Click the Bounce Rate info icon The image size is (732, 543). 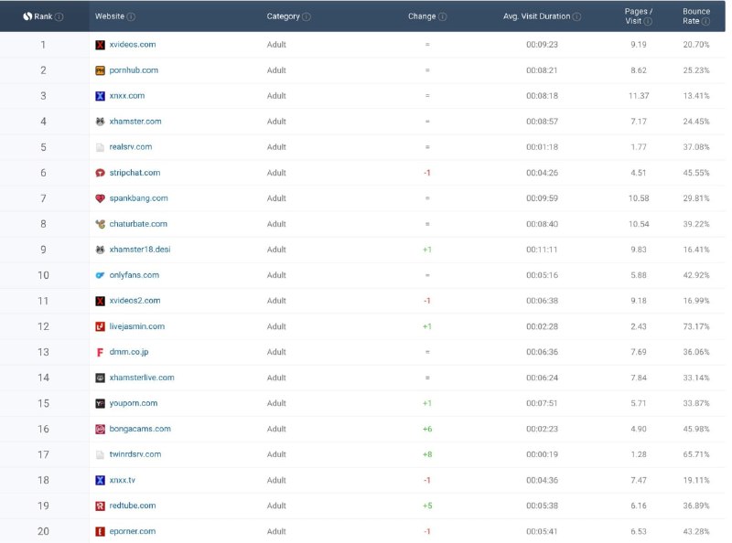tap(704, 20)
